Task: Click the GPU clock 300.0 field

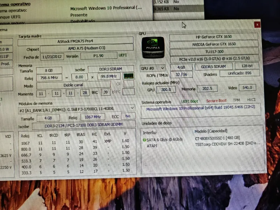Action: [x=166, y=90]
